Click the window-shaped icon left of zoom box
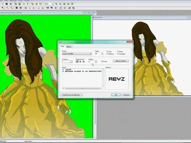Screen dimensions: 191x143 tap(41, 4)
